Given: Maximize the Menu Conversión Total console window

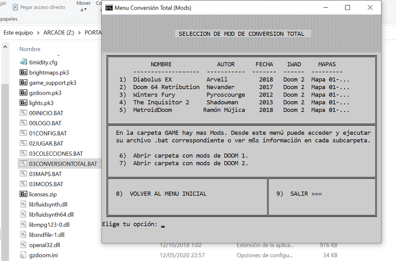Looking at the screenshot, I should pos(347,8).
